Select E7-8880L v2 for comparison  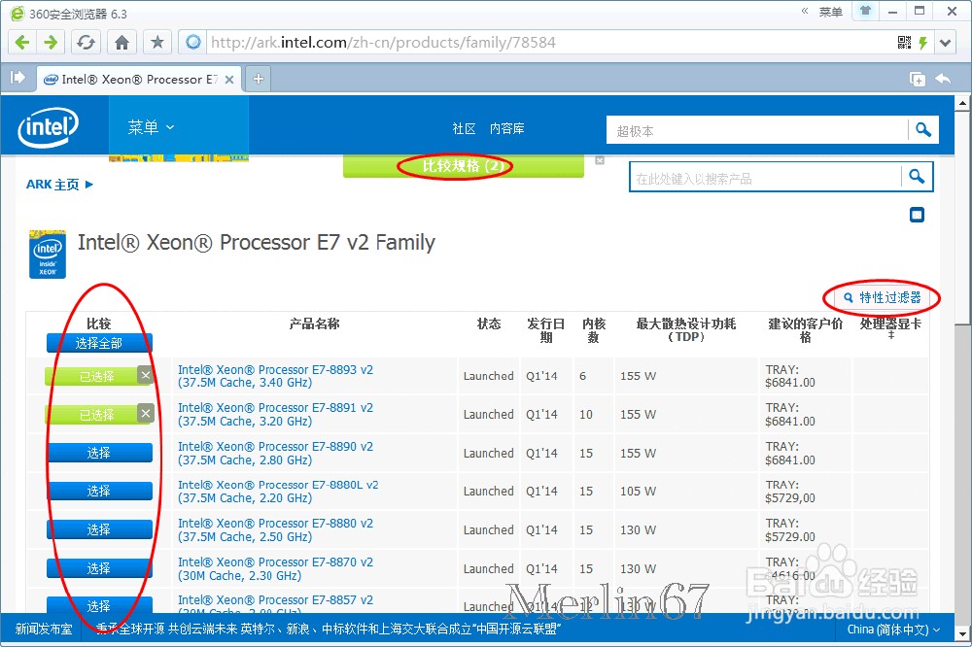99,491
